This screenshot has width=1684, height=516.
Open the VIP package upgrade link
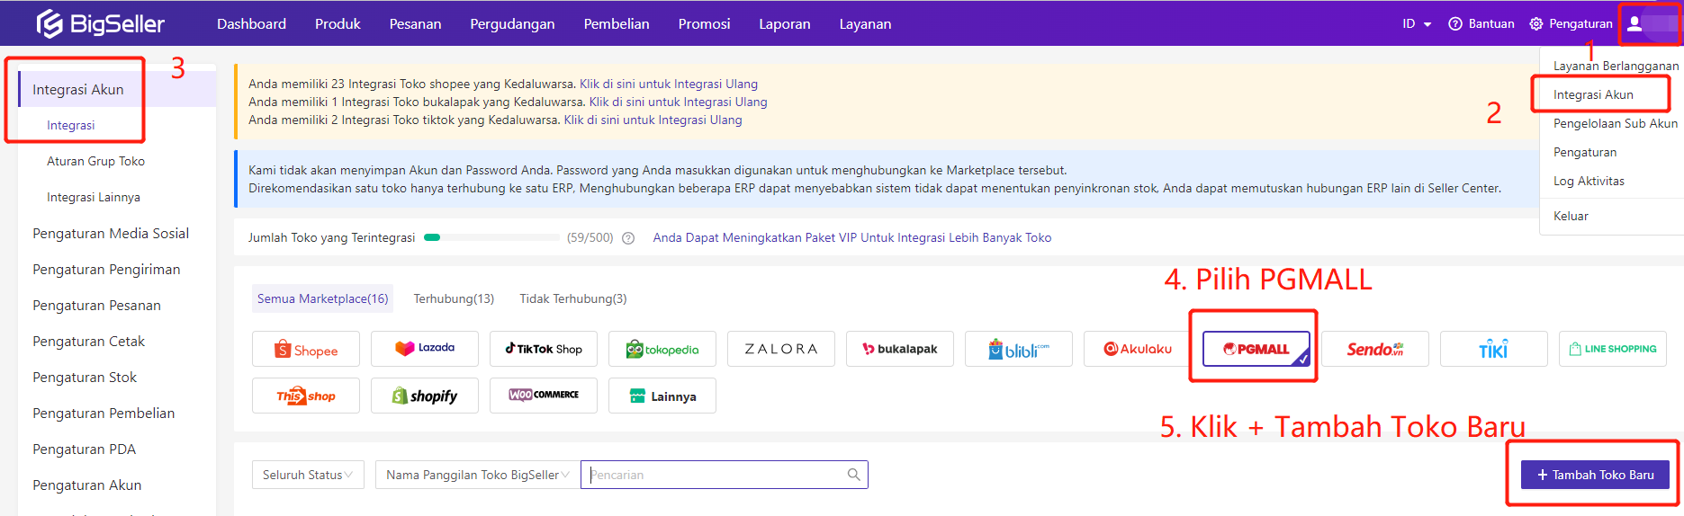click(851, 238)
